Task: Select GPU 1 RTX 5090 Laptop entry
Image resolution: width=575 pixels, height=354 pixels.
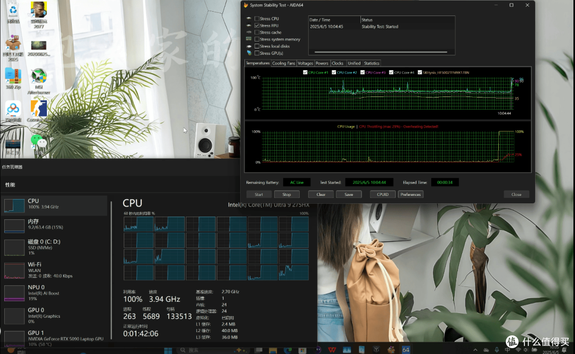Action: click(x=55, y=338)
